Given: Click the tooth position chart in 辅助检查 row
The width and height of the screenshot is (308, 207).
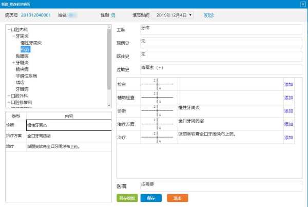Looking at the screenshot, I should point(158,97).
